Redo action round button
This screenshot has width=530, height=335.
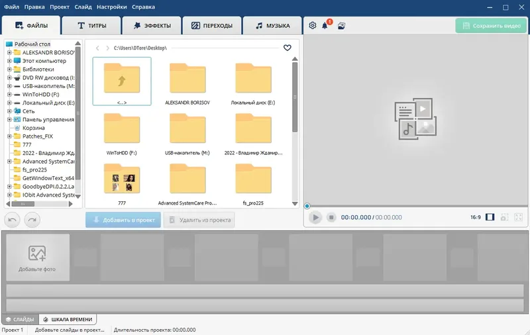(x=32, y=220)
